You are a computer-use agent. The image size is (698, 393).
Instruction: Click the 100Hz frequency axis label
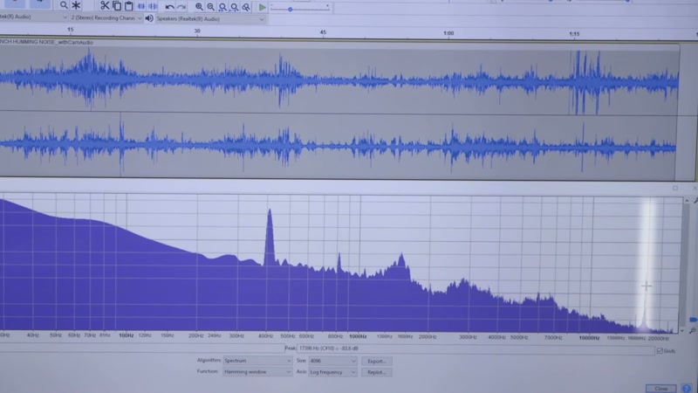tap(127, 335)
